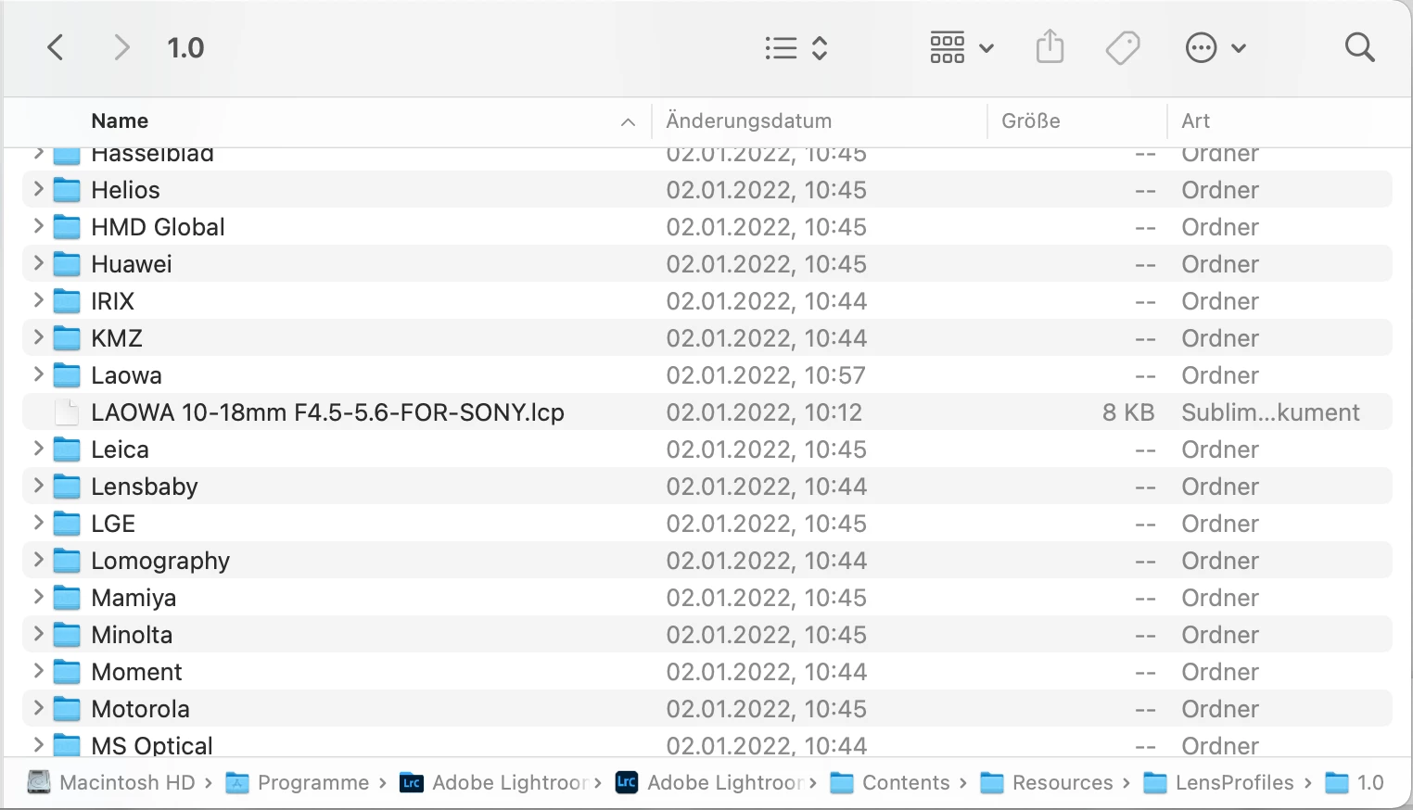Screen dimensions: 1413x810
Task: Sort by Änderungsdatum column header
Action: [x=748, y=121]
